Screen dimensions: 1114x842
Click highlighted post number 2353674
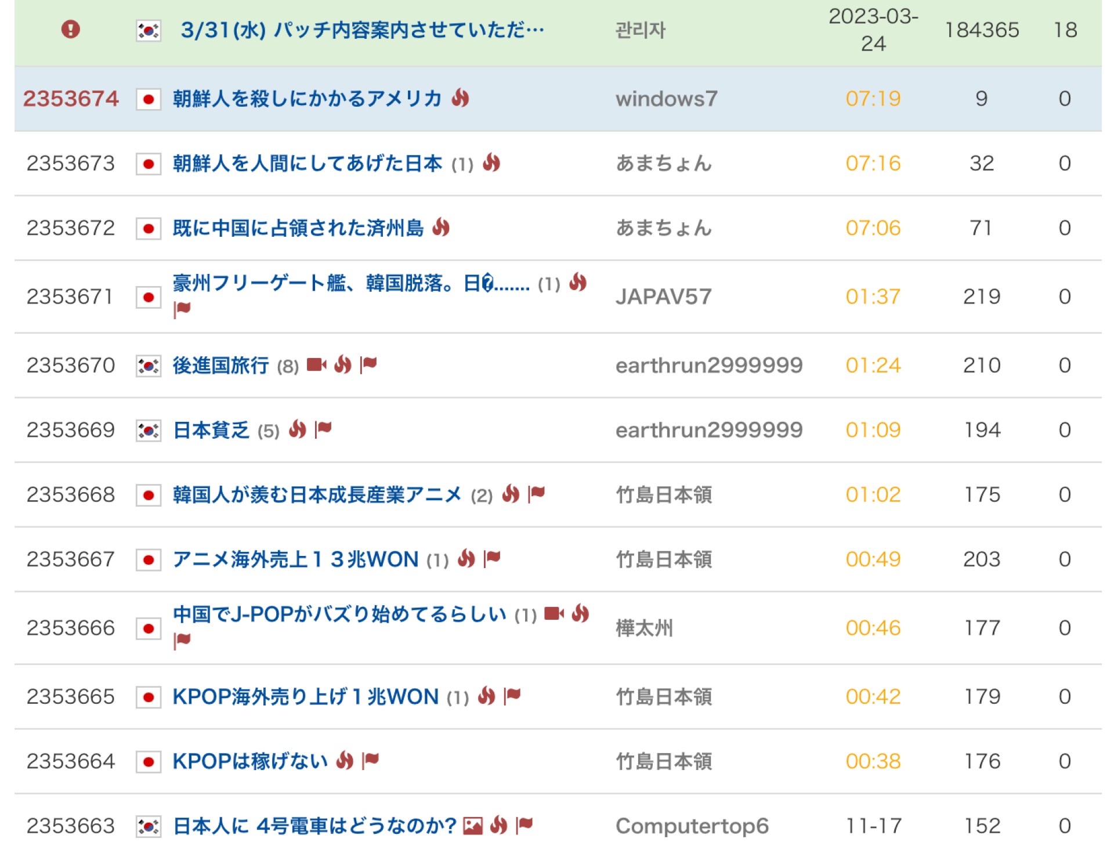point(71,99)
